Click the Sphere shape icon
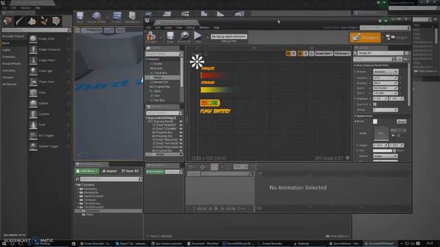Image resolution: width=440 pixels, height=247 pixels. 33,103
